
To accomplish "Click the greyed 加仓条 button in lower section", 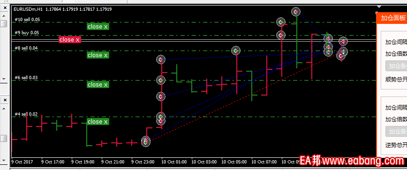I will (396, 132).
